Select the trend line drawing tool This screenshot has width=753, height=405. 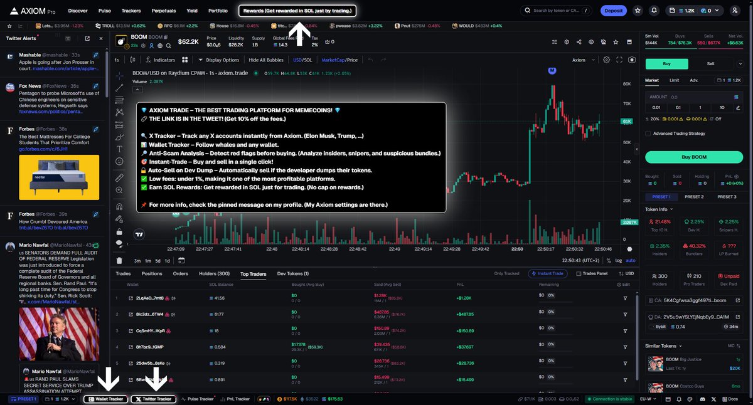[119, 87]
